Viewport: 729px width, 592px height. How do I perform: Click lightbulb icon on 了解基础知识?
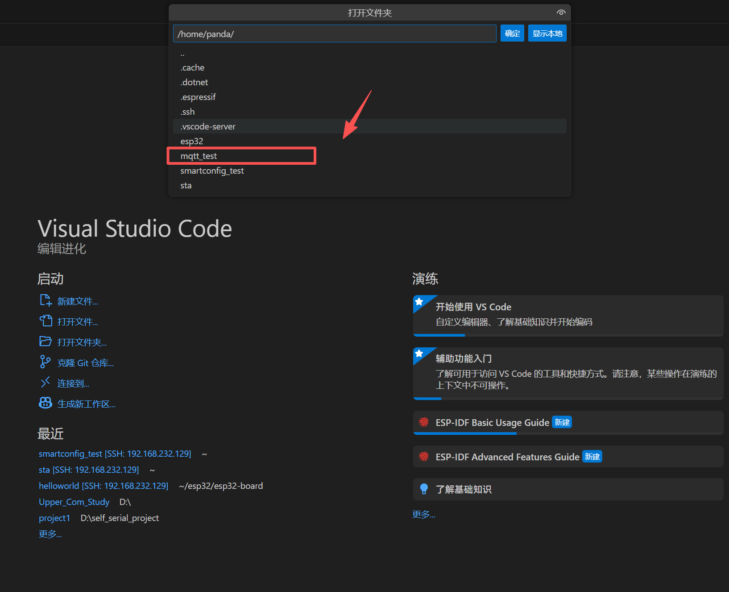[424, 489]
